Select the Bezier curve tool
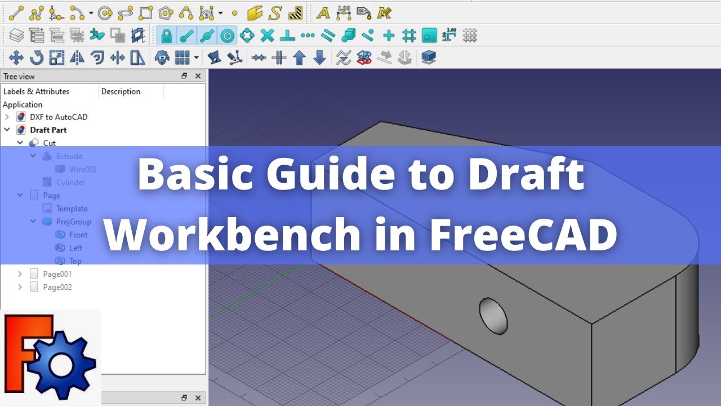The width and height of the screenshot is (721, 406). pos(206,12)
